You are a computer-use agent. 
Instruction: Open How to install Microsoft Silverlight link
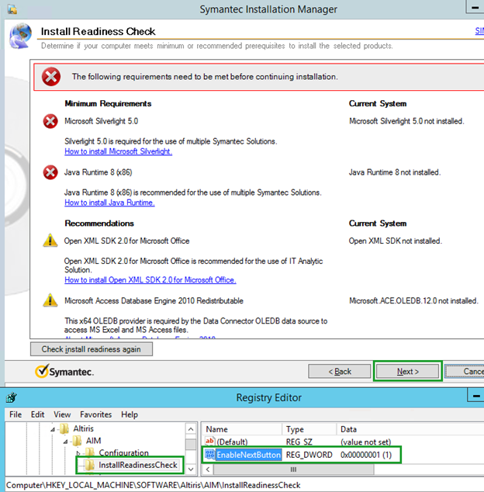118,151
